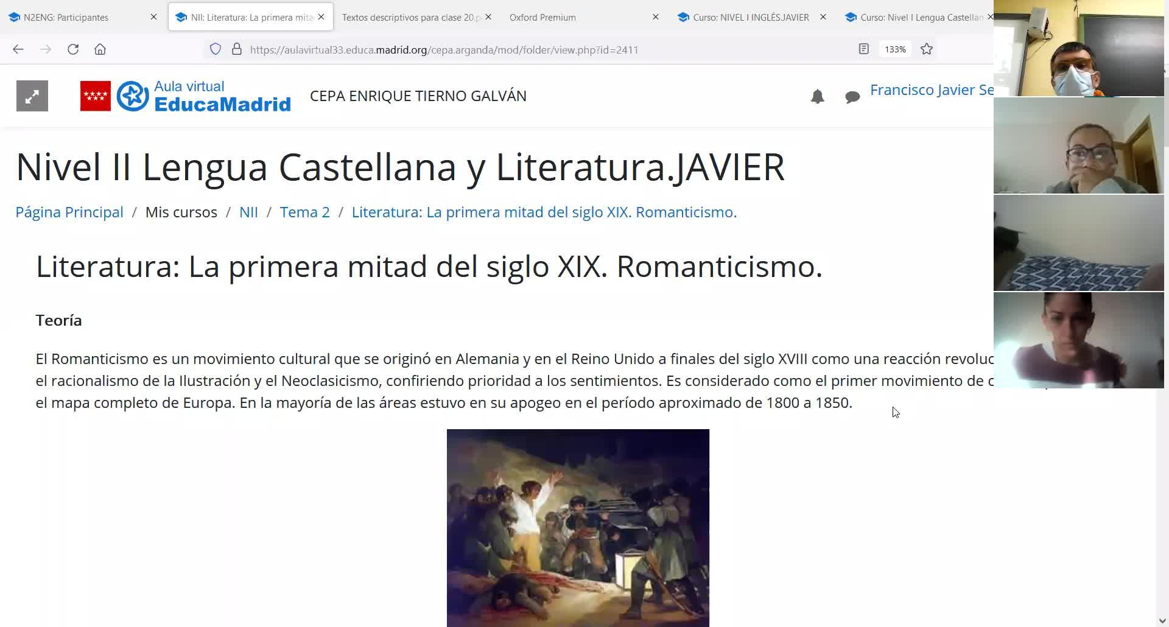Toggle fullscreen with the expand arrows icon

32,96
